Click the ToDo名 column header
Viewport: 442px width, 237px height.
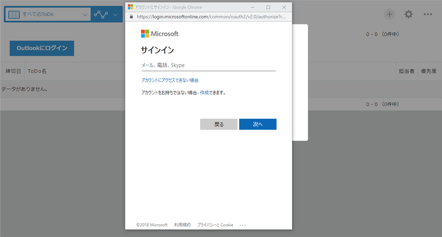coord(37,71)
